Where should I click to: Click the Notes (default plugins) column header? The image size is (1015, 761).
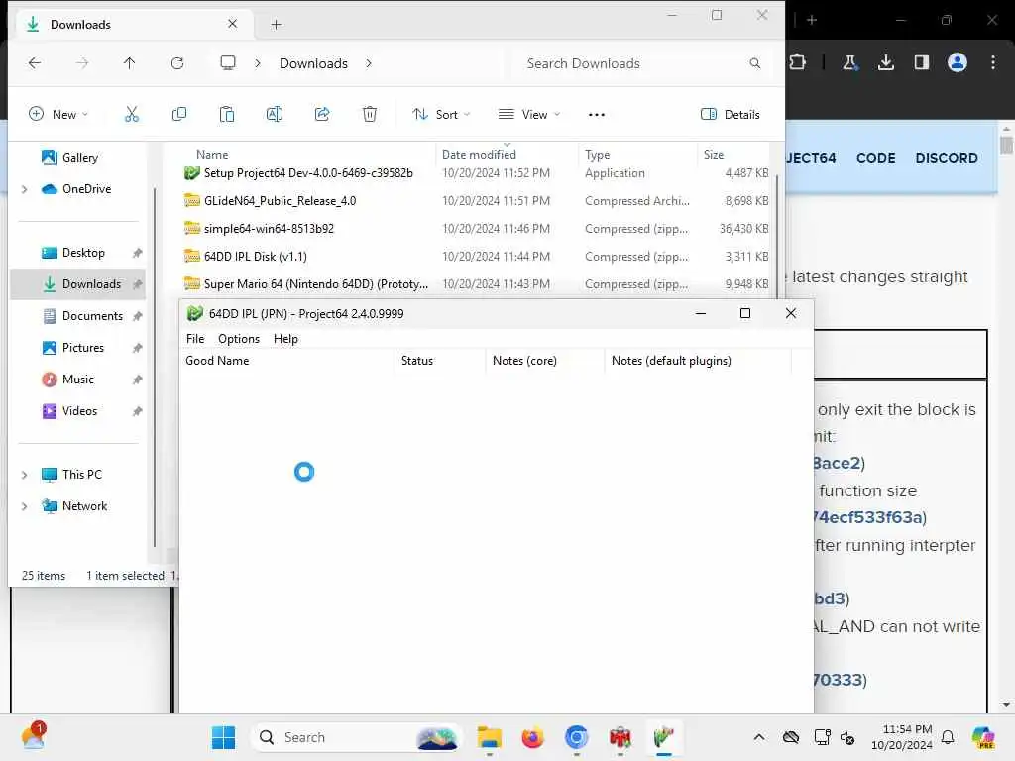(x=698, y=361)
